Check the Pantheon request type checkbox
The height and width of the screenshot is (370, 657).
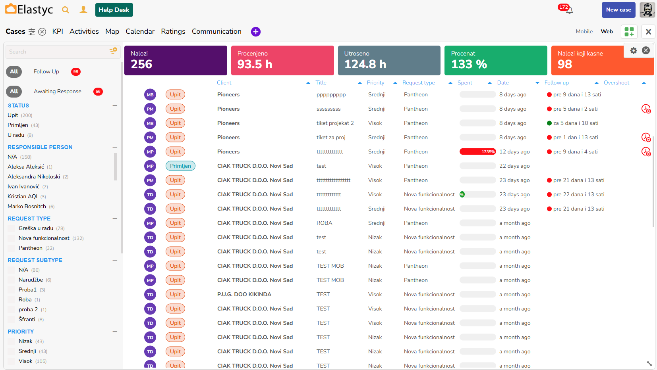[x=12, y=248]
